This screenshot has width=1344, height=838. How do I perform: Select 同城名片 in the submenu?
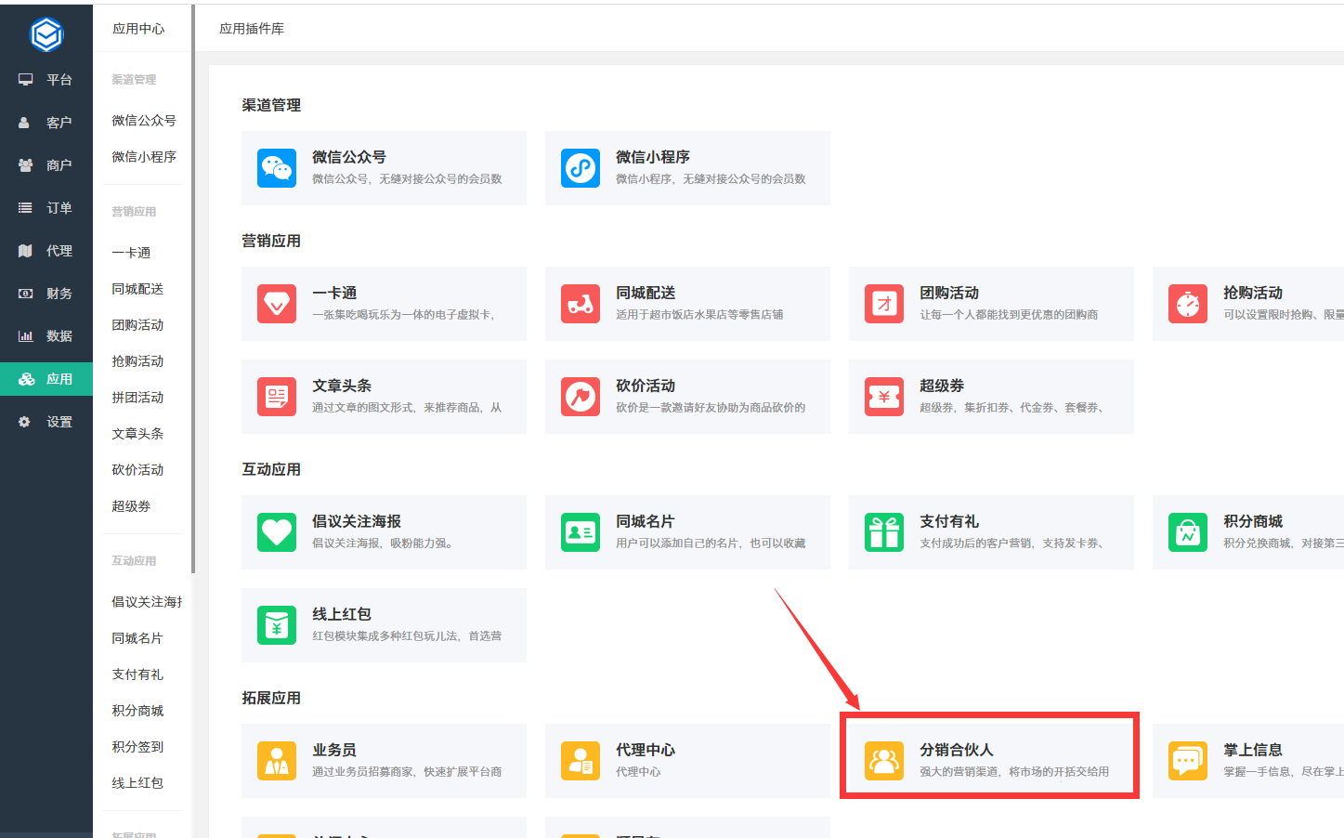[137, 638]
